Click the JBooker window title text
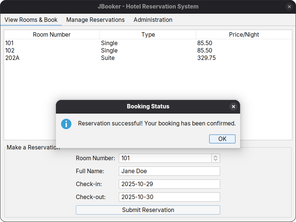 pyautogui.click(x=148, y=6)
